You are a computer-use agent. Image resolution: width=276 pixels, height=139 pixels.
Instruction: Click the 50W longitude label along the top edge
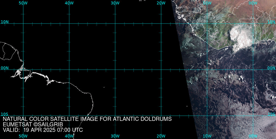(23, 3)
